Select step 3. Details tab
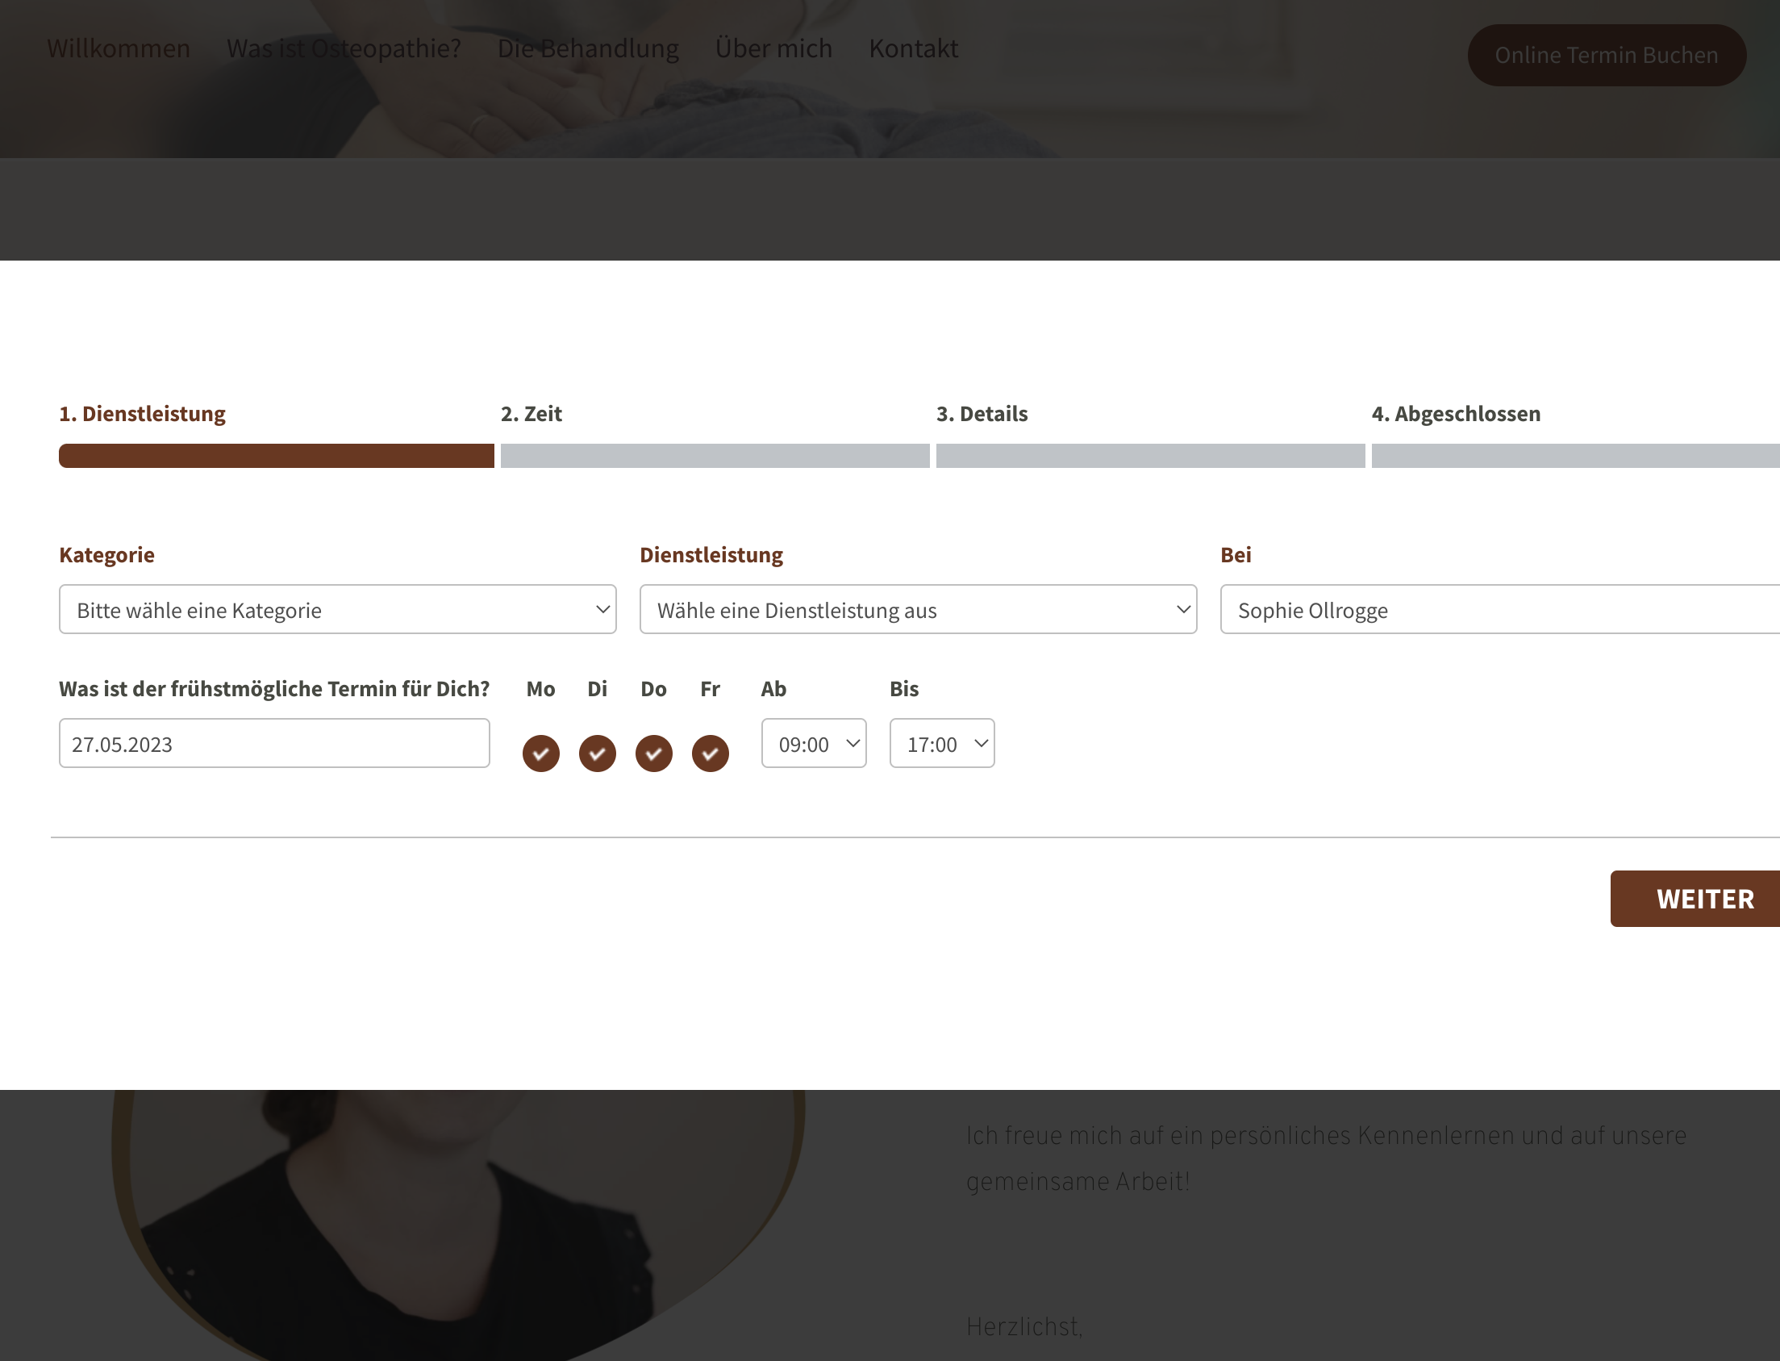The width and height of the screenshot is (1780, 1361). click(x=982, y=414)
